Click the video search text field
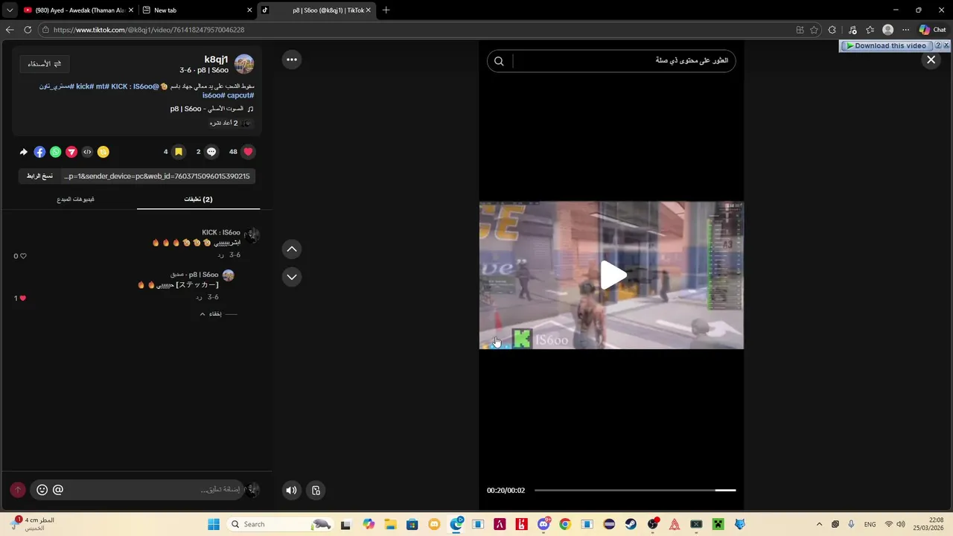953x536 pixels. [x=622, y=61]
